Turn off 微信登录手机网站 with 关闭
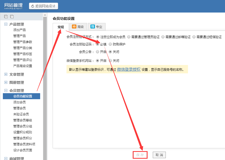The width and height of the screenshot is (225, 160). point(110,61)
